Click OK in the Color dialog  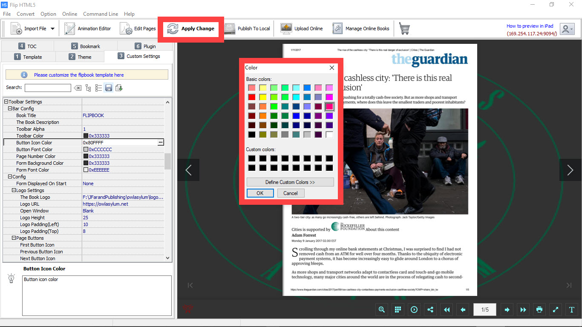(x=260, y=193)
